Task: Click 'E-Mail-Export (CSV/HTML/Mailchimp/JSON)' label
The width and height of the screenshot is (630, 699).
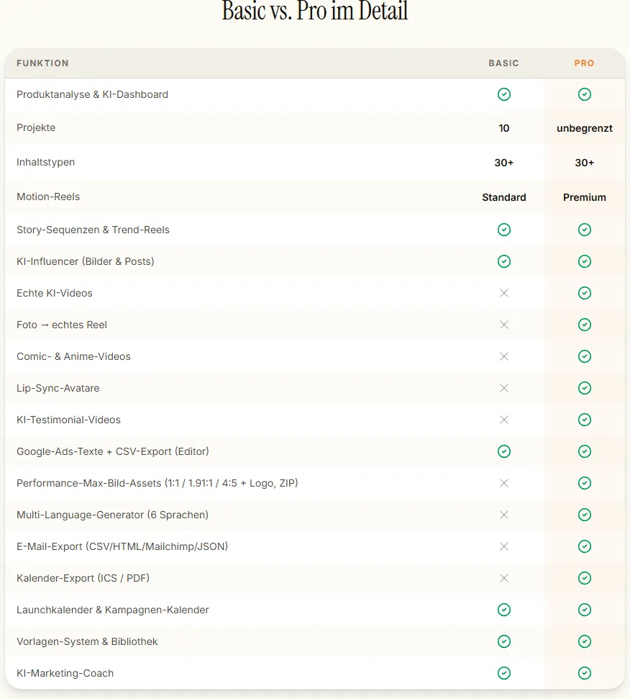Action: click(122, 546)
